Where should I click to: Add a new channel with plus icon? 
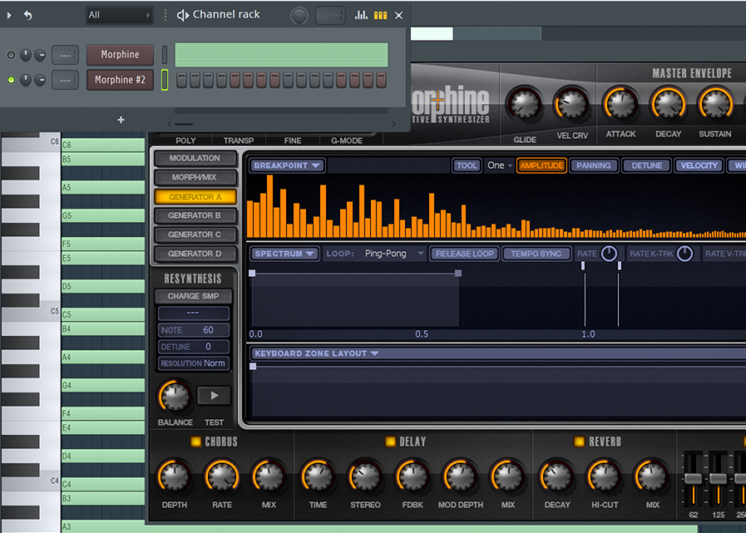(121, 120)
